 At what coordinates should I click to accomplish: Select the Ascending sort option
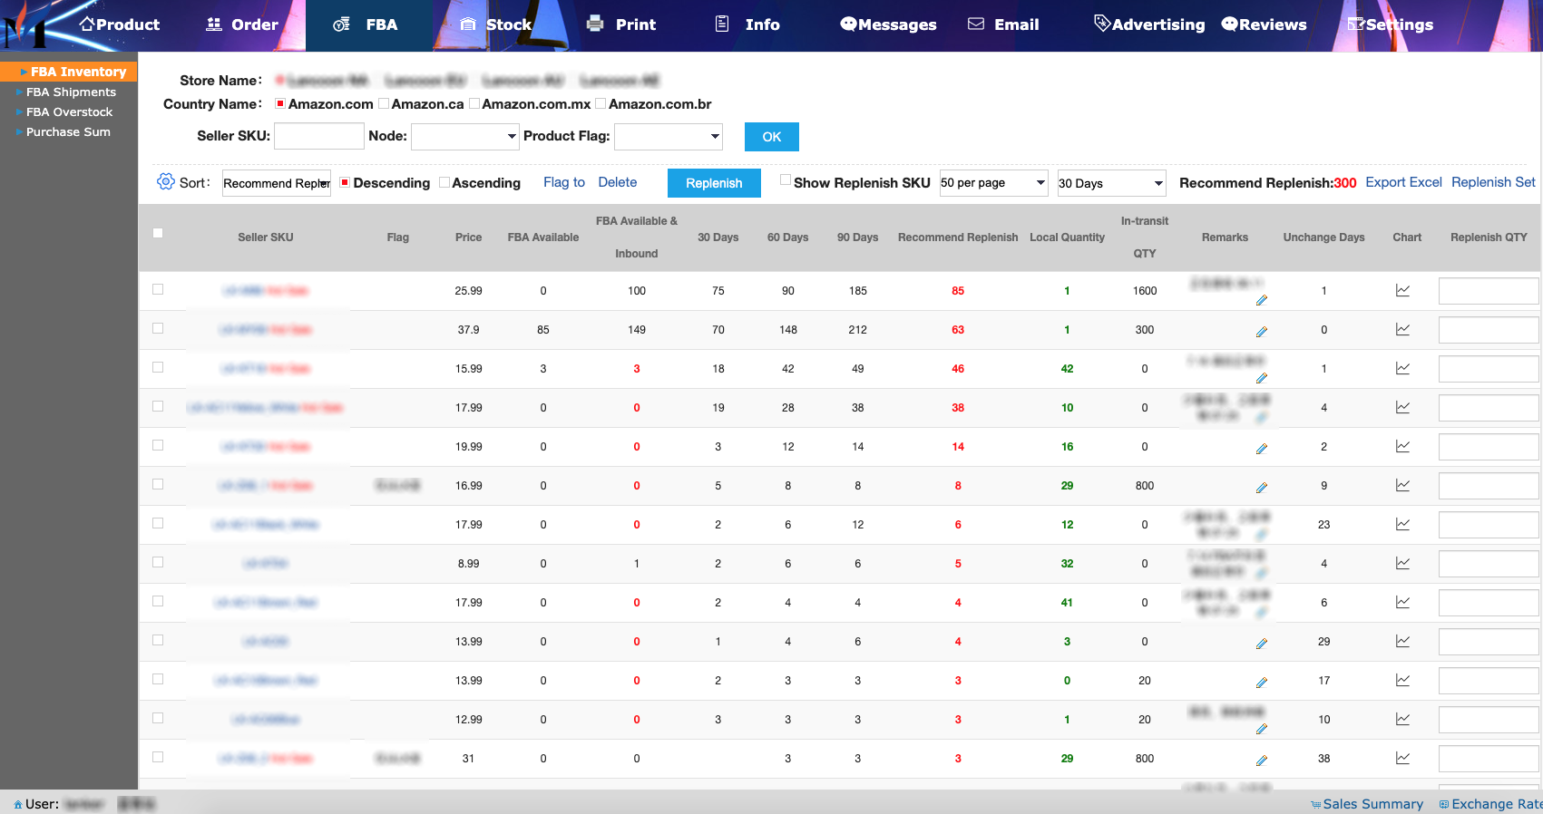pyautogui.click(x=444, y=182)
